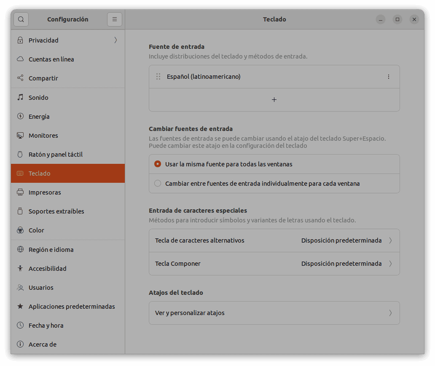Open the hamburger menu in Configuración
The height and width of the screenshot is (366, 435).
click(115, 19)
